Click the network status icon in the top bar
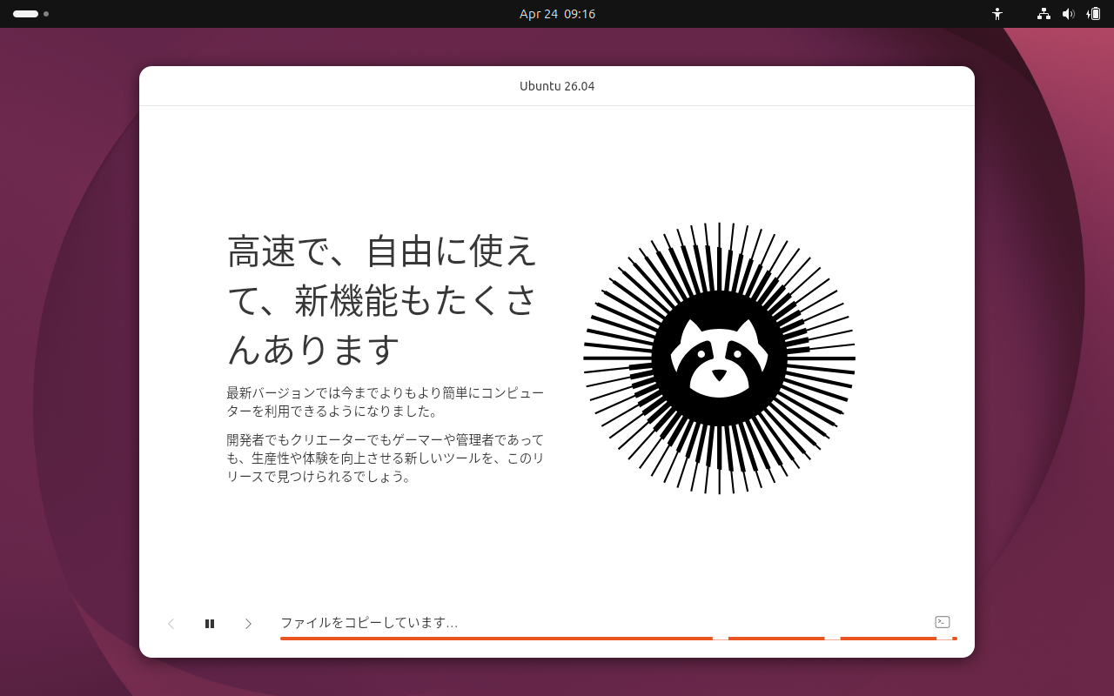This screenshot has width=1114, height=696. point(1043,14)
